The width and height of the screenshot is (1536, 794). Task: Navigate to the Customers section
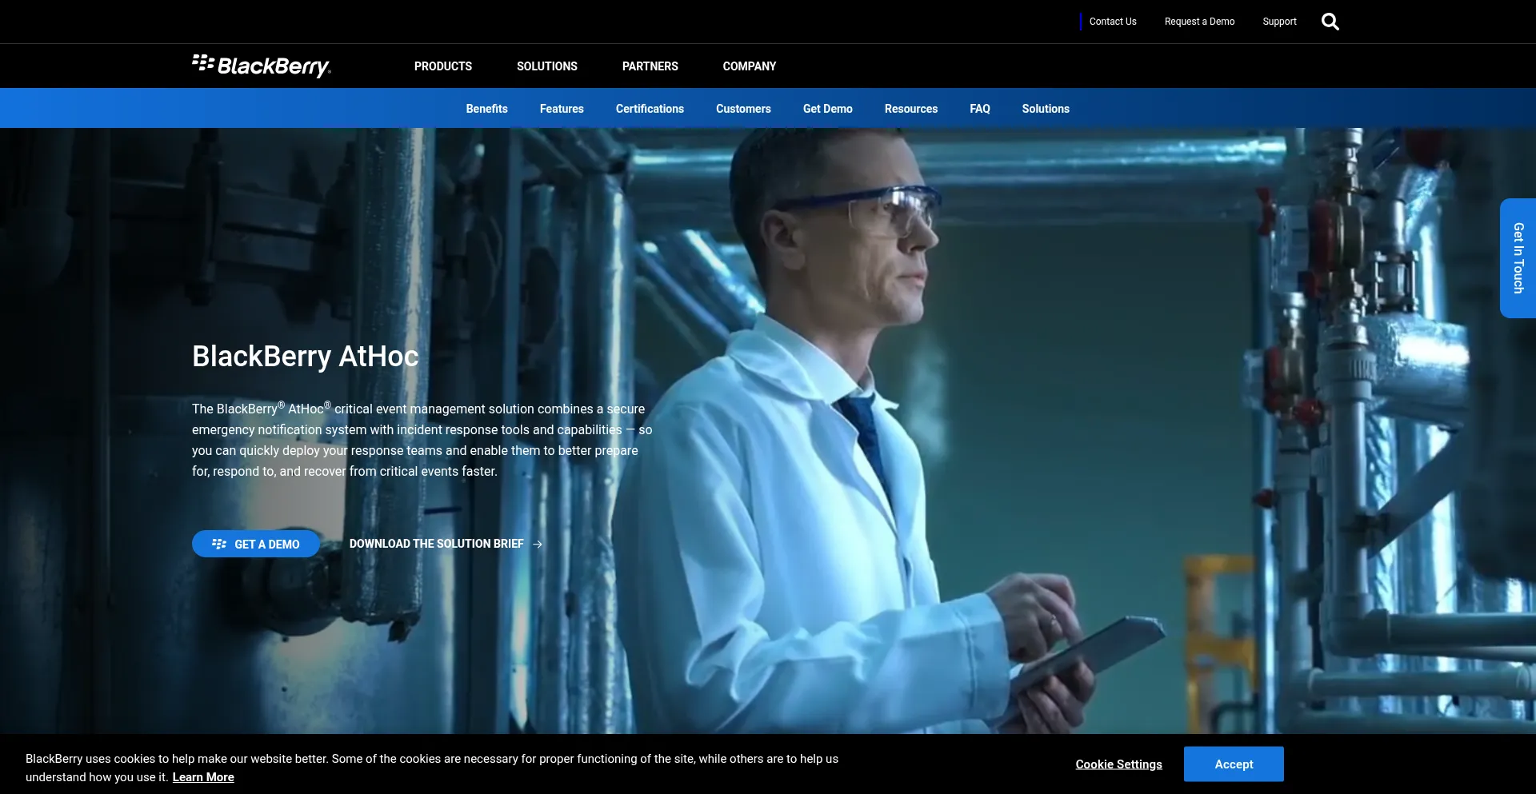tap(743, 109)
